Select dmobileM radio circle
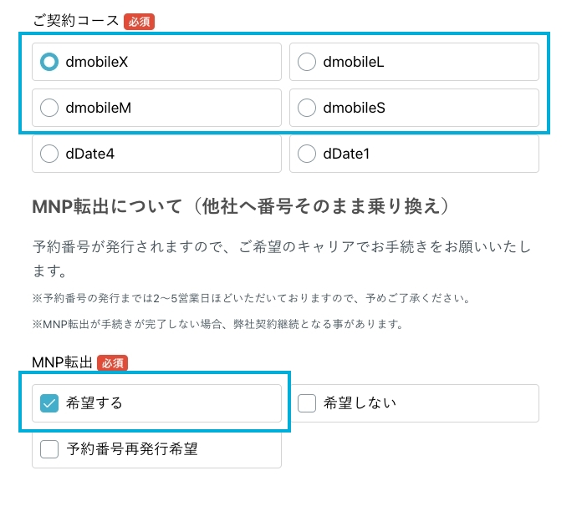The width and height of the screenshot is (587, 506). [x=49, y=108]
